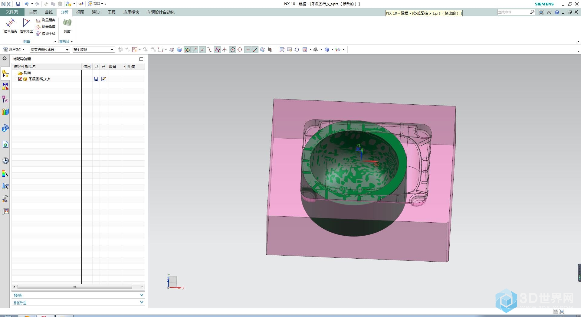The image size is (581, 317).
Task: Select 冬瓜图档_x_t part in assembly tree
Action: coord(39,79)
